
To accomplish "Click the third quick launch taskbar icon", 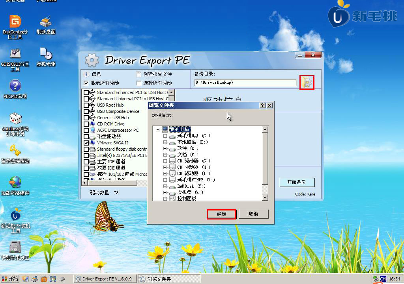I will coord(43,279).
